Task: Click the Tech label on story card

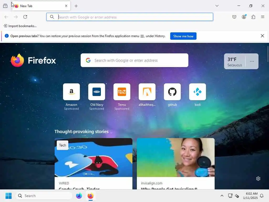Action: [63, 145]
